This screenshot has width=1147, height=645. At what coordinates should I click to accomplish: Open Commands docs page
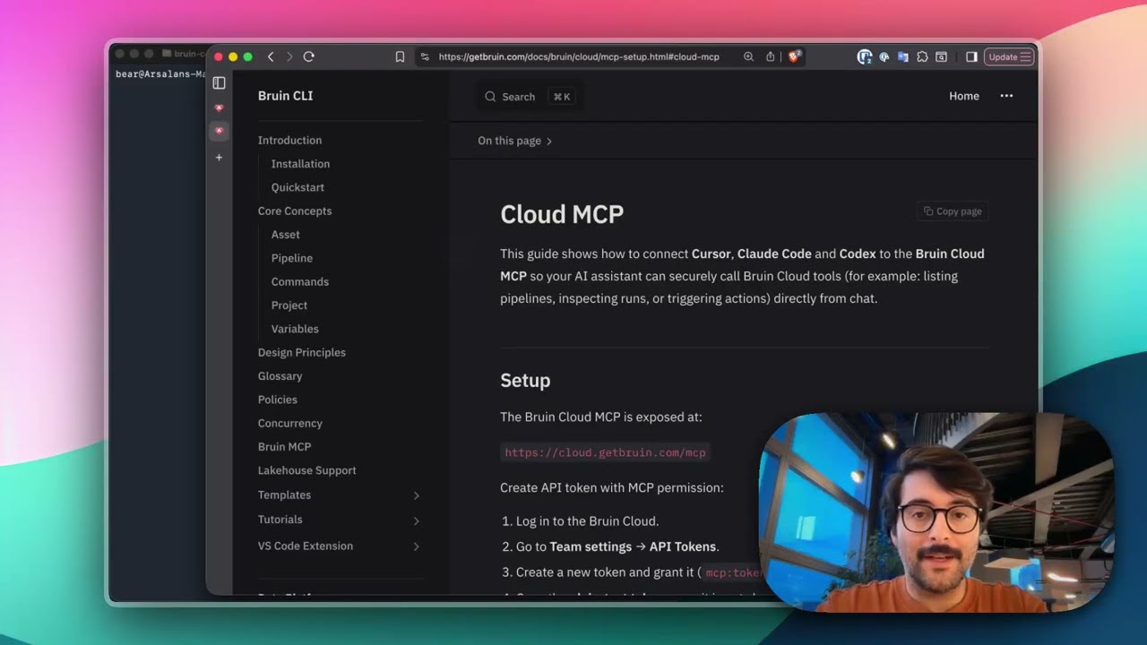pos(299,281)
